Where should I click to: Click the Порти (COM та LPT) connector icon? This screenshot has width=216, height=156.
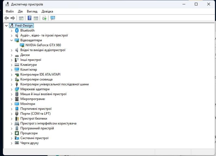(17, 114)
